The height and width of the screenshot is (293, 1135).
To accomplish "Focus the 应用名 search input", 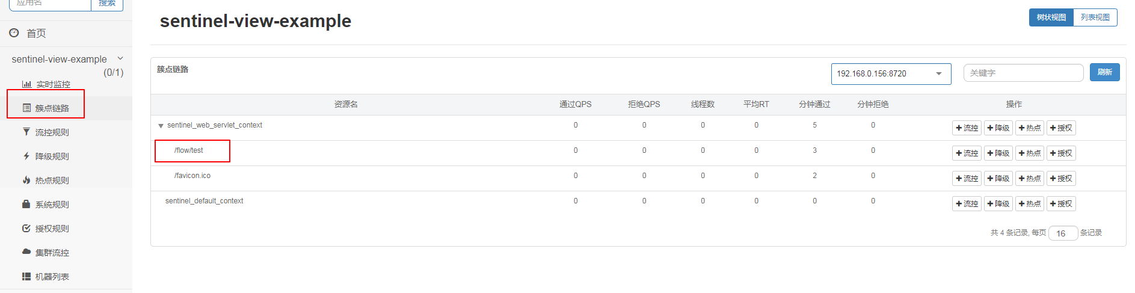I will [50, 4].
